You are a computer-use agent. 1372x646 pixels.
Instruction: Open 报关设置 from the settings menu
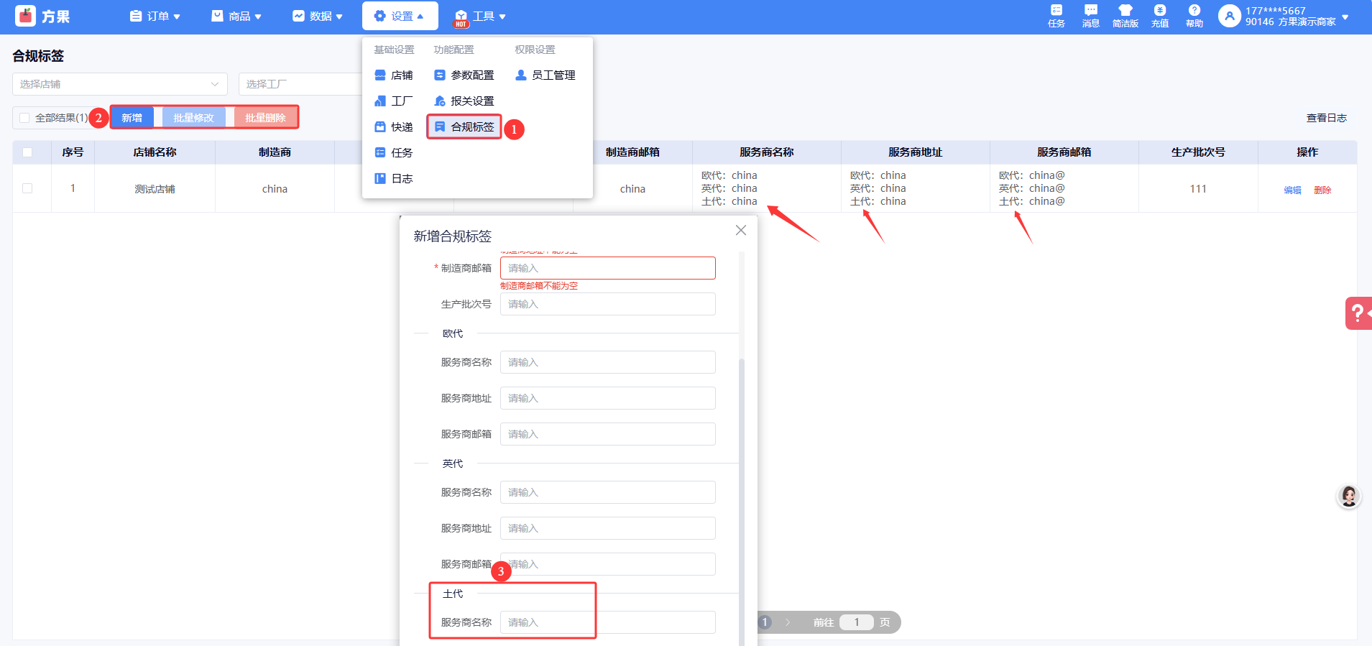coord(464,101)
